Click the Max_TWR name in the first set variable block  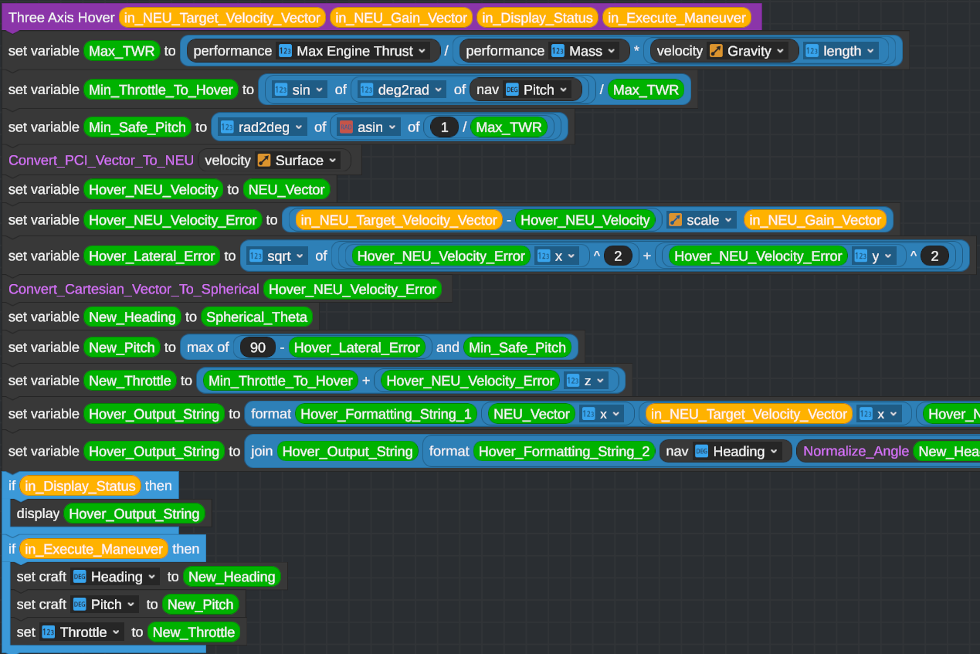(122, 51)
